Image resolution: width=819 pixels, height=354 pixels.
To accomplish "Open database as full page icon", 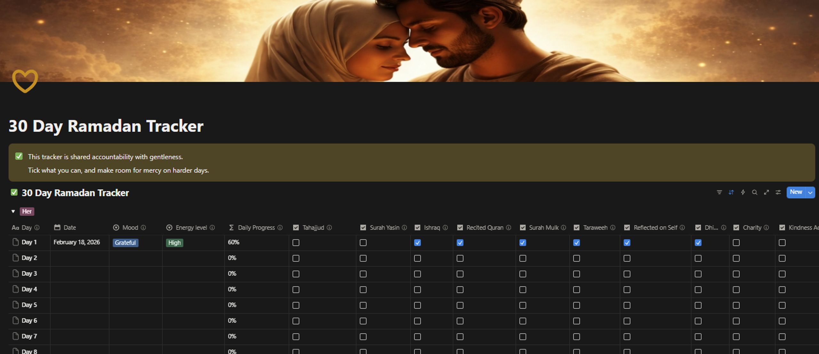I will point(766,192).
